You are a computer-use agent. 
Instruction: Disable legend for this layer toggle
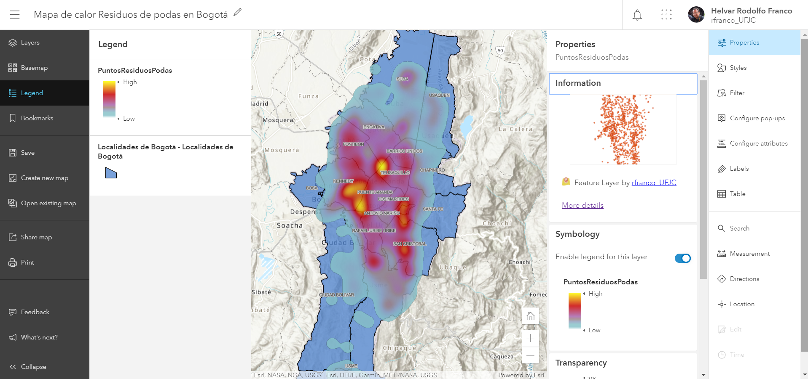coord(682,258)
